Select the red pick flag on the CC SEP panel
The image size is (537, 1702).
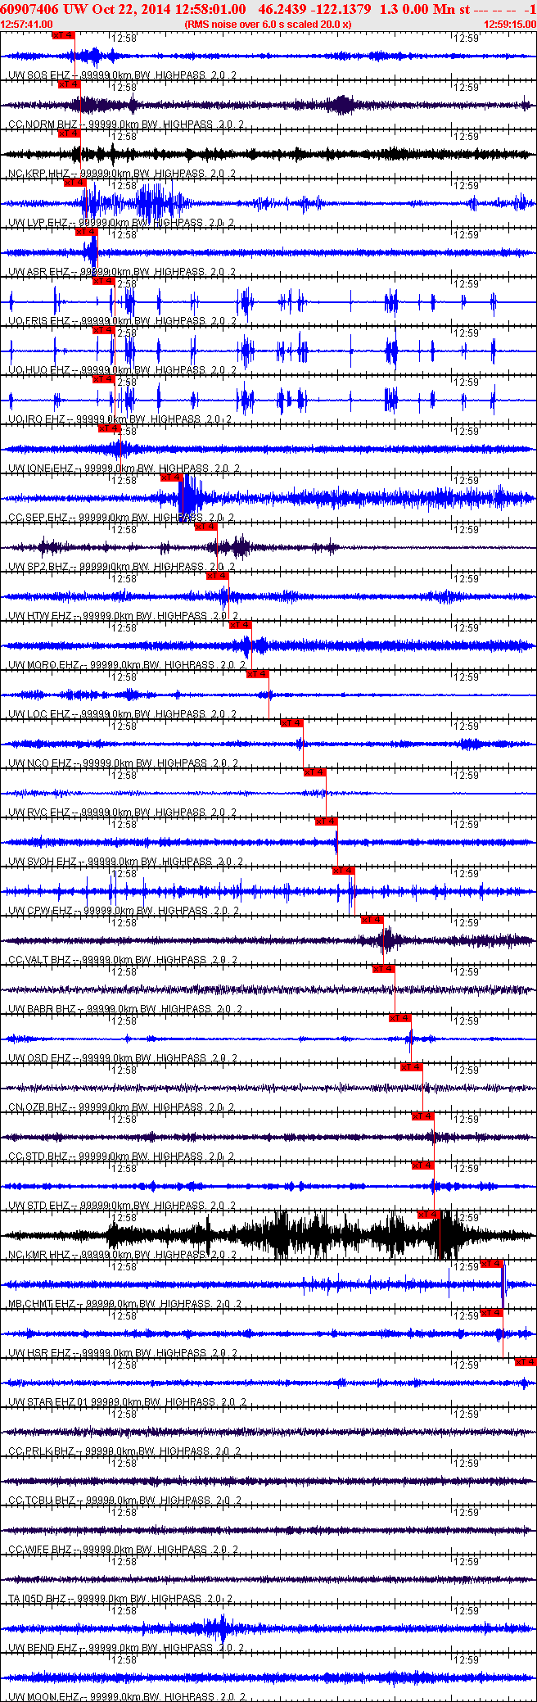[x=172, y=477]
